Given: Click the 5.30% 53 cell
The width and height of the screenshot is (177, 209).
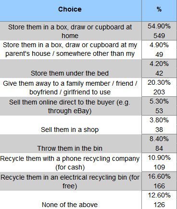Looking at the screenshot, I should [x=159, y=106].
